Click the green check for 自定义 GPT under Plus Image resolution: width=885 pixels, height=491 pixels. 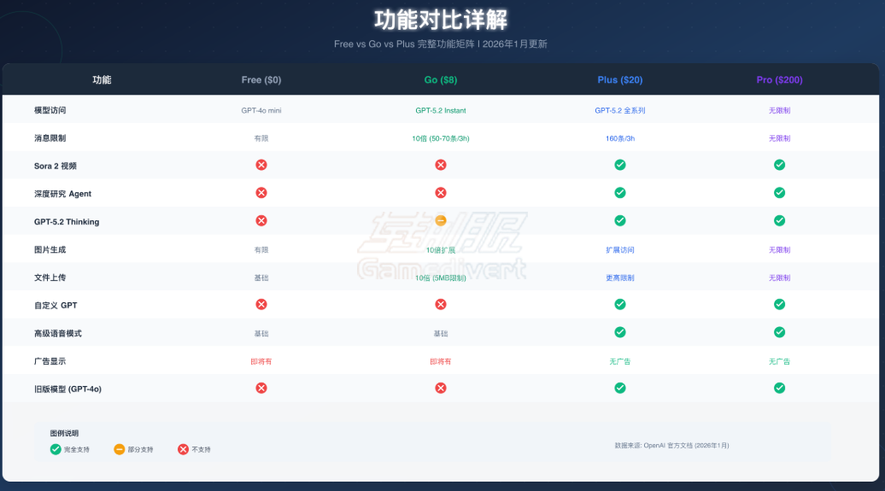[x=620, y=304]
